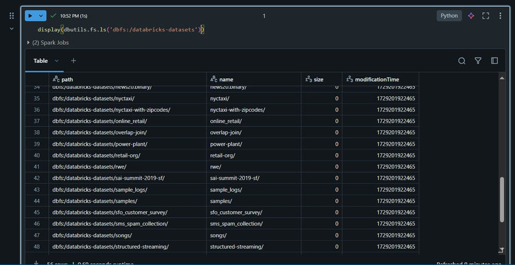The height and width of the screenshot is (265, 515).
Task: Sort by the path column header
Action: coord(127,79)
